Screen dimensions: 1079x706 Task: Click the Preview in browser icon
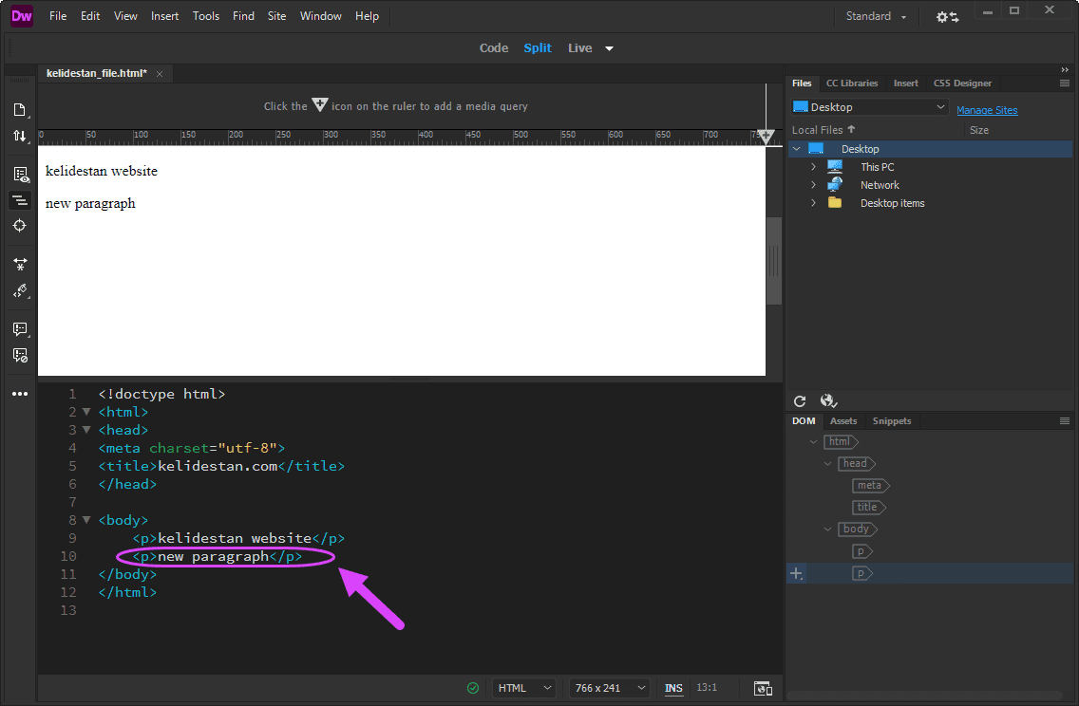[x=763, y=688]
